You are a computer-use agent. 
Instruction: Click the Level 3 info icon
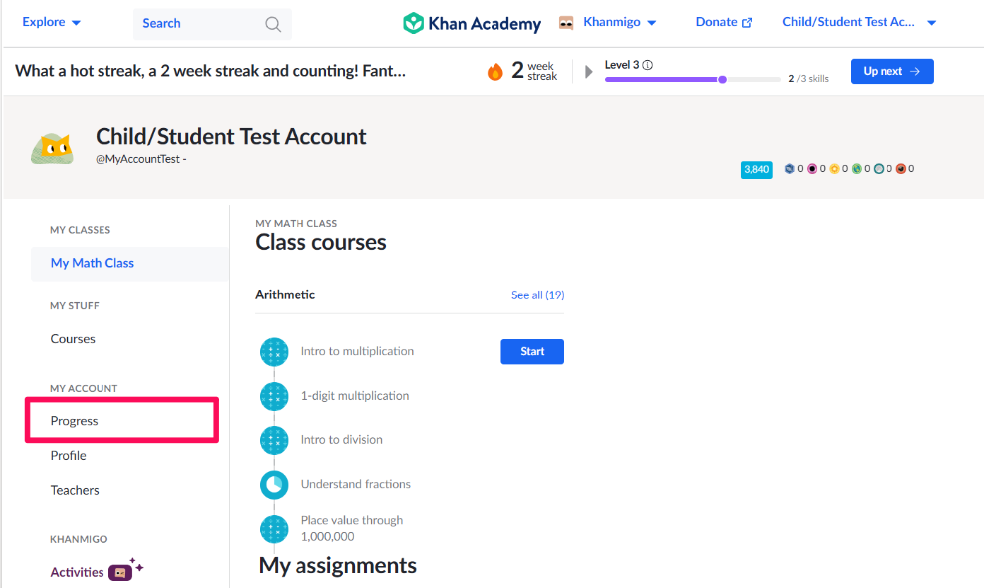(648, 65)
